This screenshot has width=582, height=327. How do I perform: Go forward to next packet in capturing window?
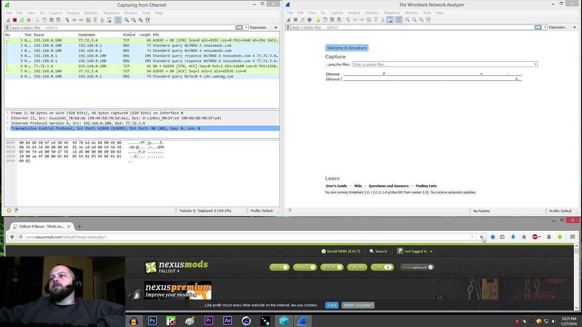coord(81,20)
